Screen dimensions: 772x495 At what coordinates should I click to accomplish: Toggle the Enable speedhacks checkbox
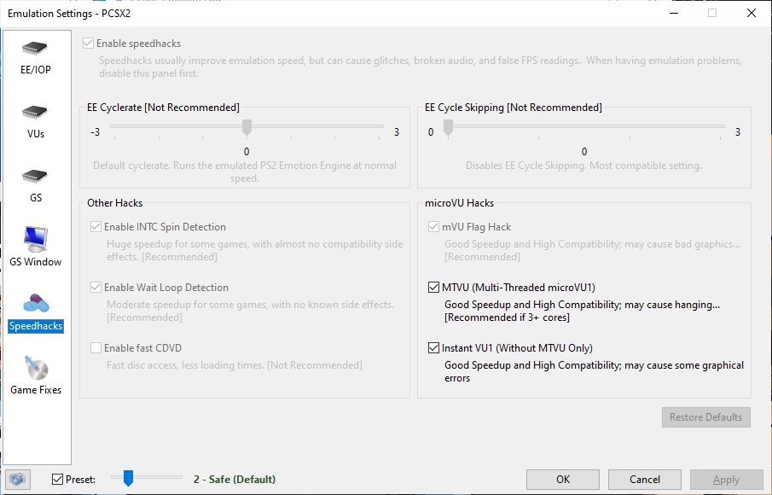(88, 44)
